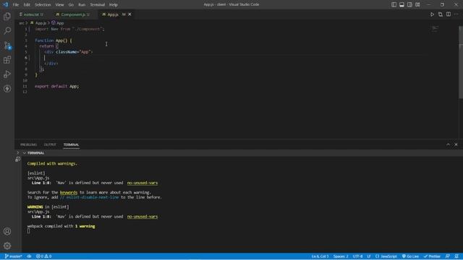Switch to the OUTPUT panel tab
Image resolution: width=463 pixels, height=260 pixels.
pos(50,144)
